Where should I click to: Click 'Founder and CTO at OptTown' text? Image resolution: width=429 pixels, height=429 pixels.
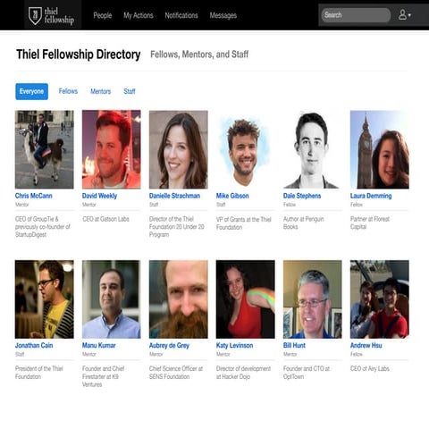point(307,373)
